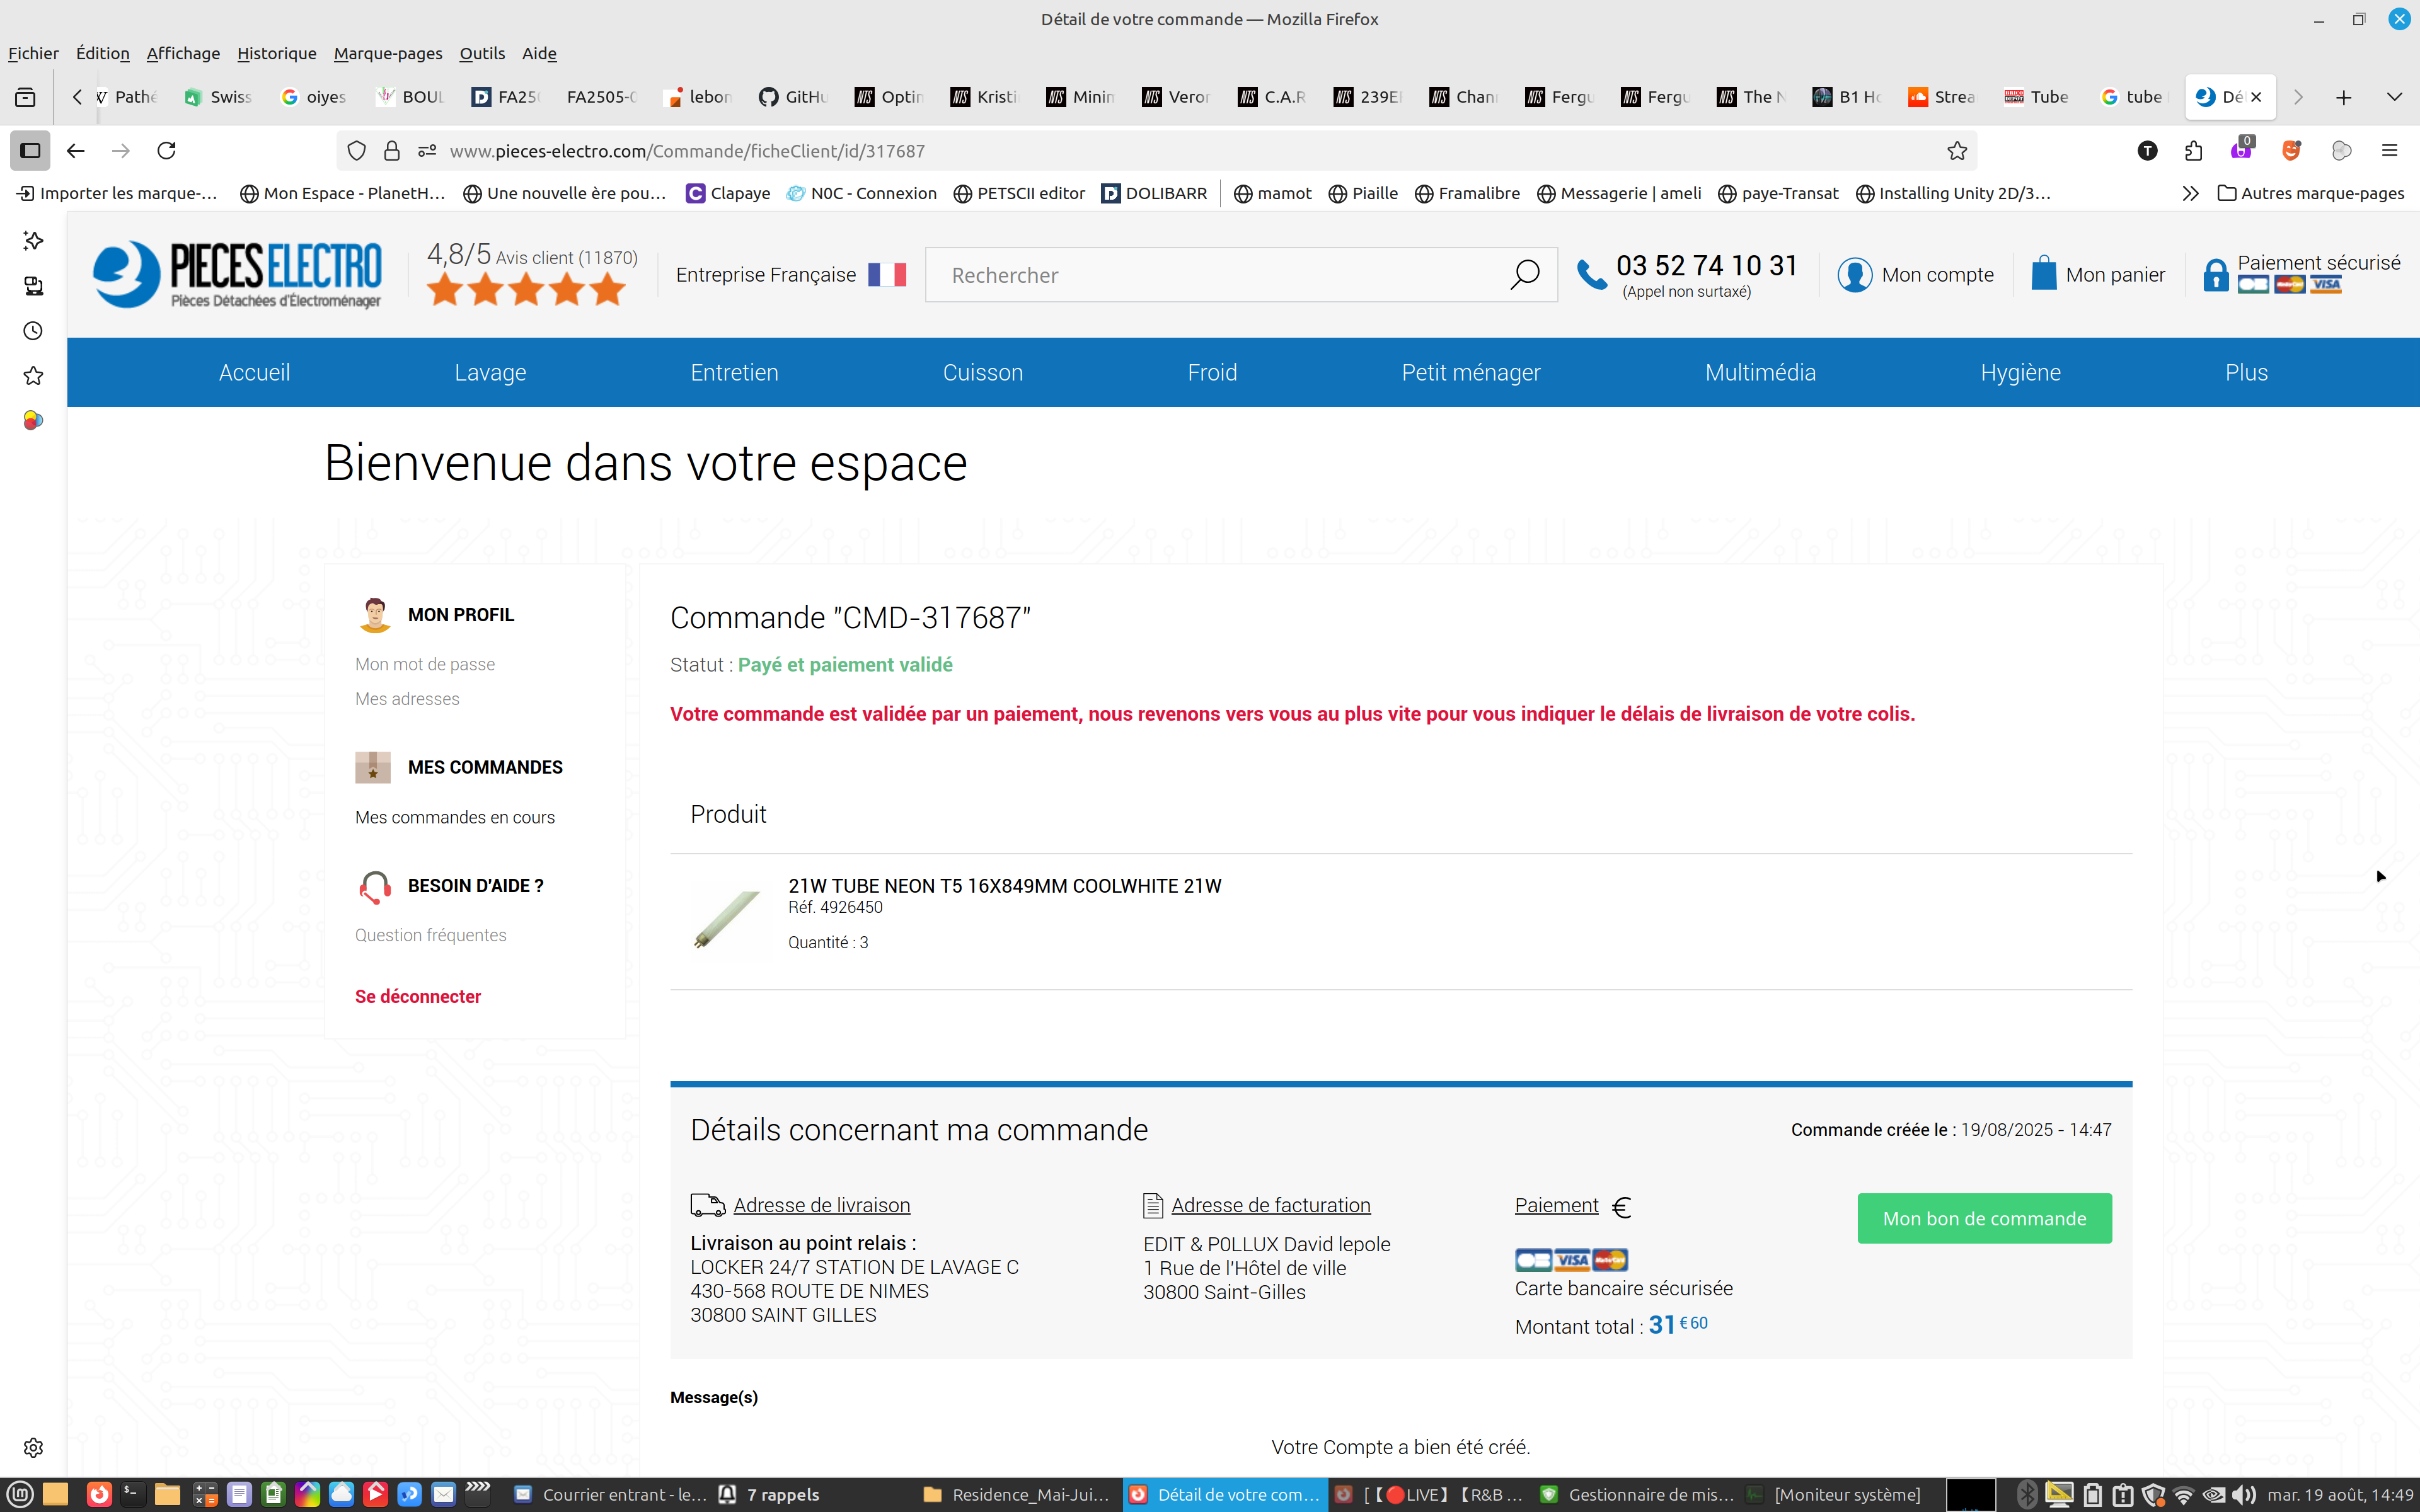2420x1512 pixels.
Task: Select Cuisson in the blue navigation bar
Action: 982,372
